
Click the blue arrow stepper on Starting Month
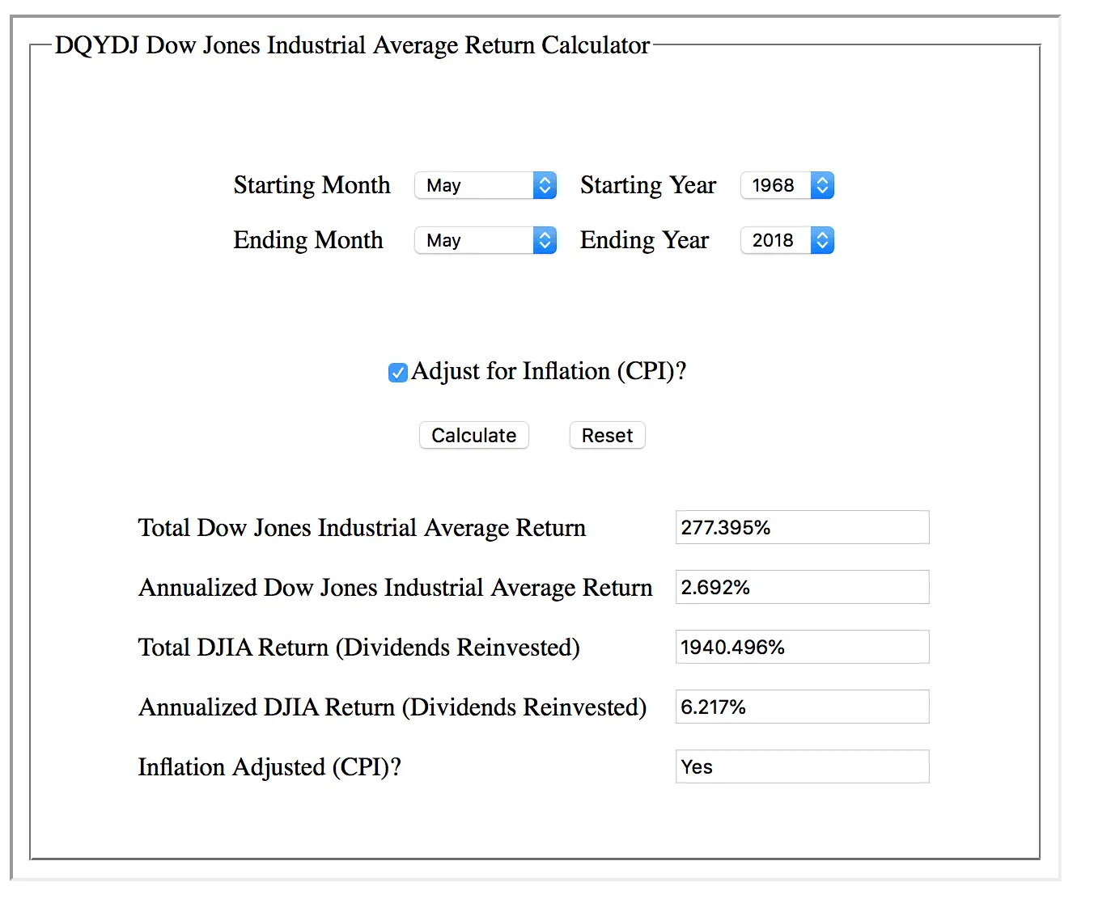coord(545,185)
